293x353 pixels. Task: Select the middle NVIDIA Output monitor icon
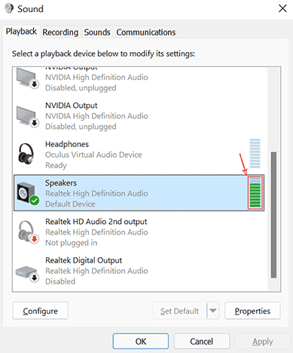coord(28,116)
